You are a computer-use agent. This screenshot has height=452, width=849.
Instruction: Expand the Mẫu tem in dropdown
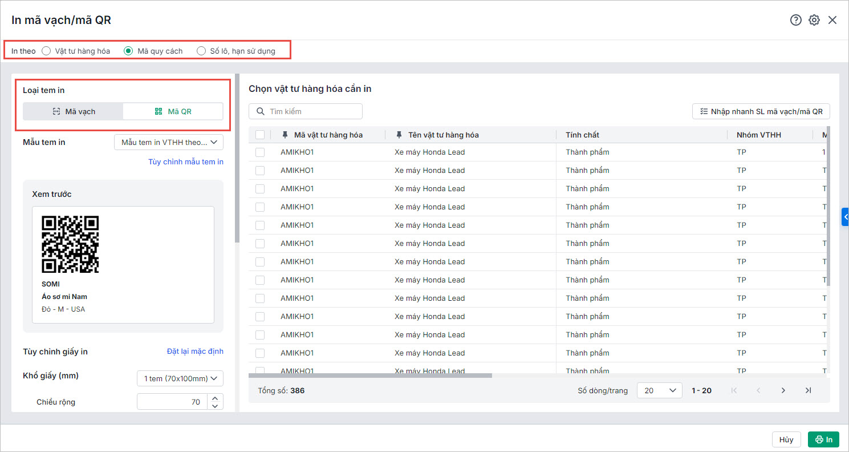(x=169, y=142)
